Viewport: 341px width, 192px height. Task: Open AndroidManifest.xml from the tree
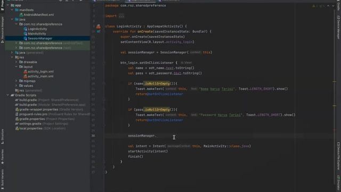39,15
